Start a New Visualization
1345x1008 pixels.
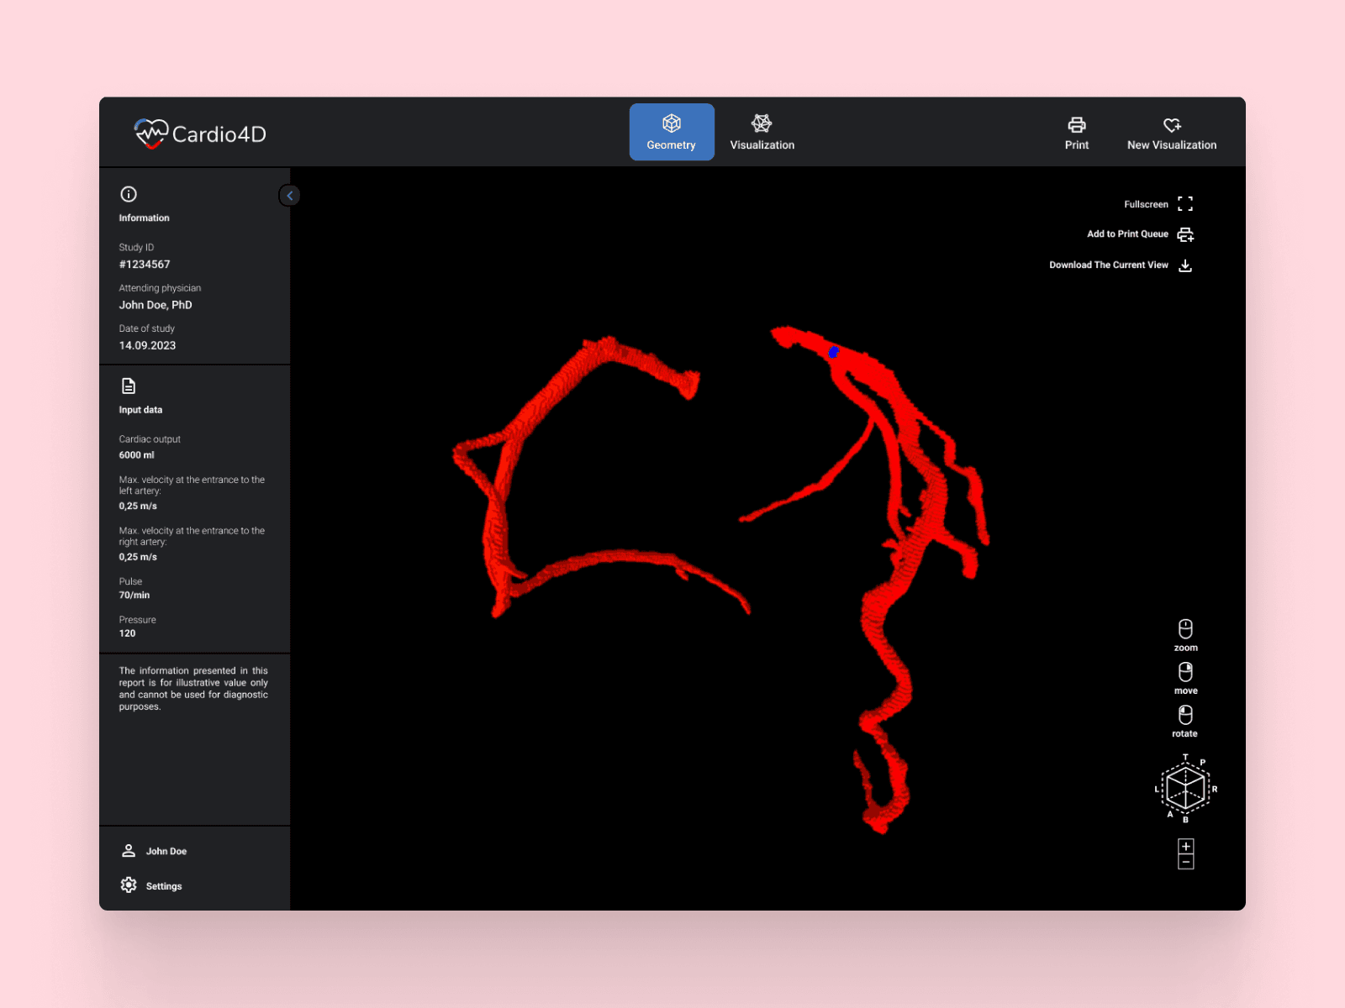[1172, 134]
